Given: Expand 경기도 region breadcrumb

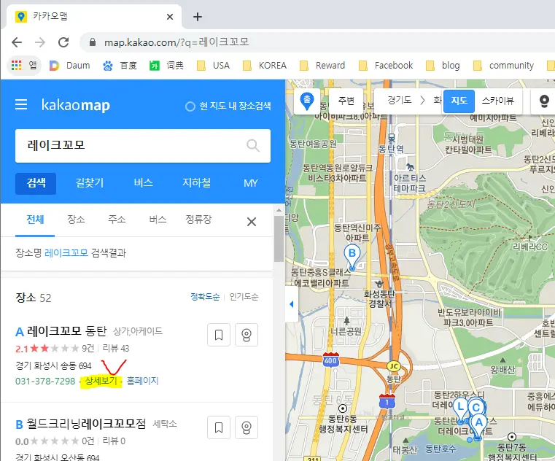Looking at the screenshot, I should (x=400, y=100).
